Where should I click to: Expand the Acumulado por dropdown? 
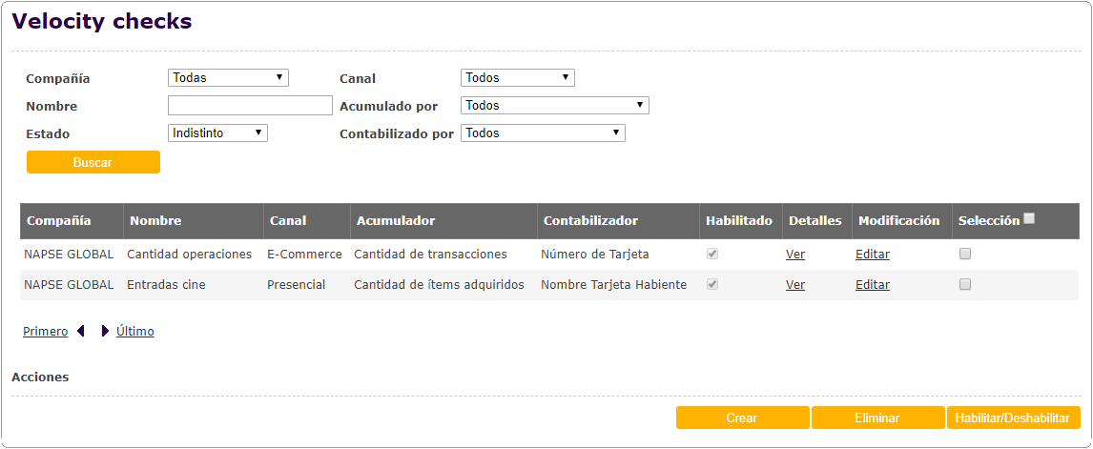[x=554, y=106]
